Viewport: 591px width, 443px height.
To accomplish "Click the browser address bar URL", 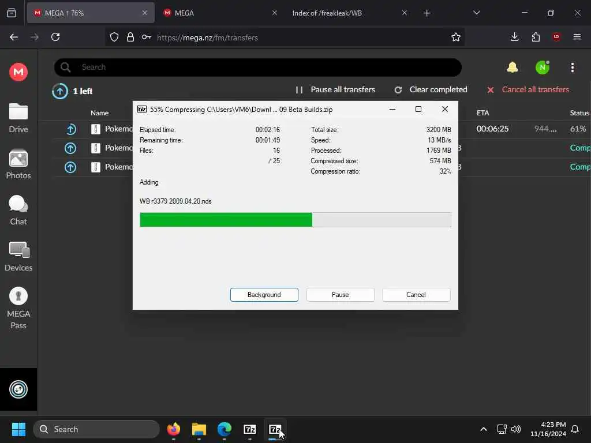I will pos(207,37).
